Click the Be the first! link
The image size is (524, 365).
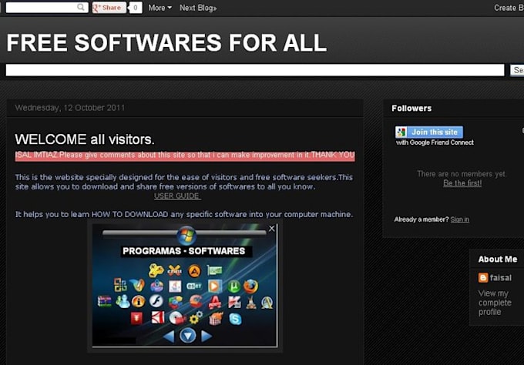462,183
